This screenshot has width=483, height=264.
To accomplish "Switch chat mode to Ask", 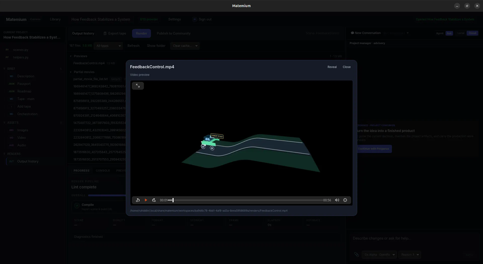I will coord(449,33).
